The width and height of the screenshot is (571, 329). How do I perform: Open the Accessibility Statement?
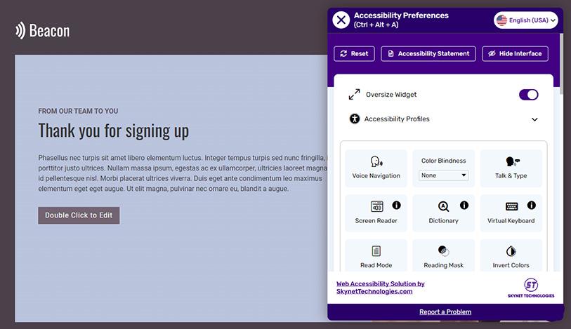(428, 54)
